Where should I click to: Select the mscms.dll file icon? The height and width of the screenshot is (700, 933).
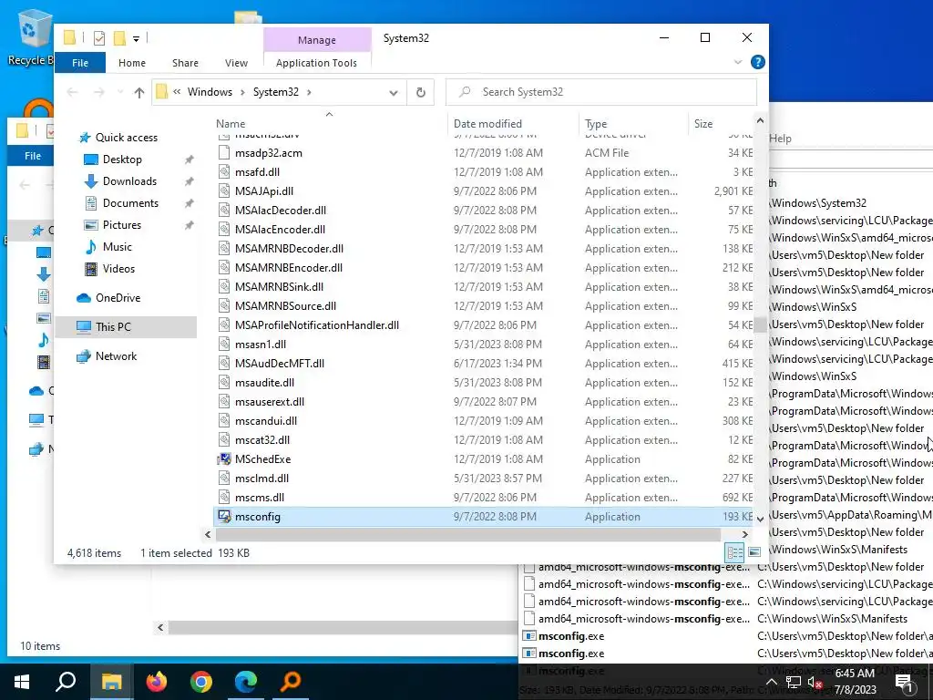point(224,498)
